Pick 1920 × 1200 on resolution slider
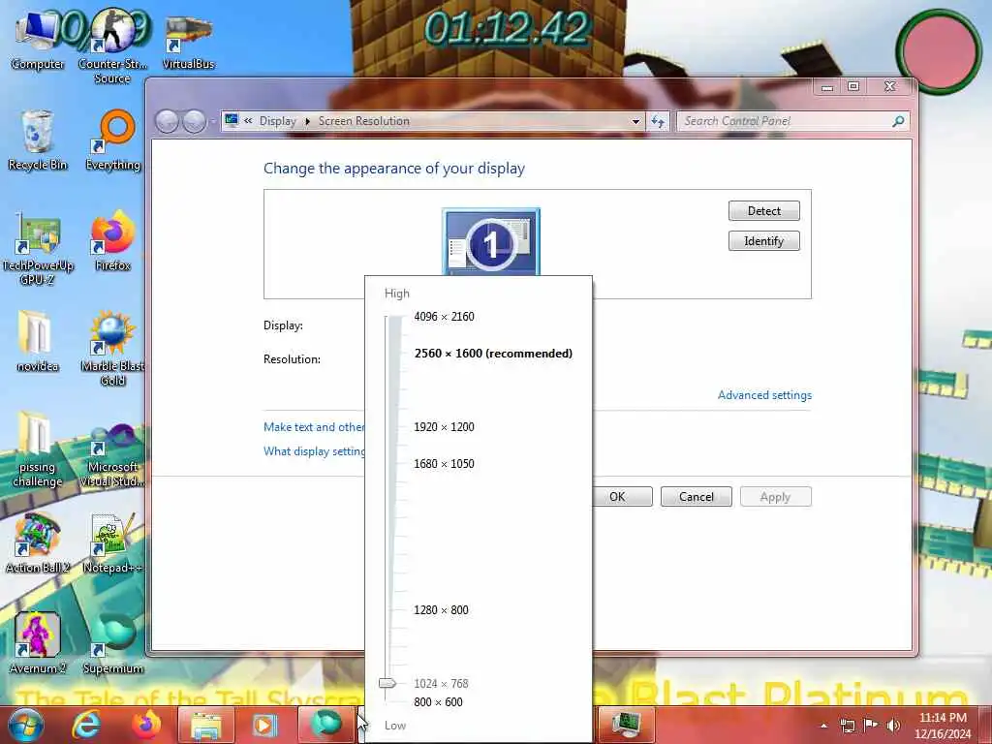This screenshot has height=744, width=992. point(444,427)
